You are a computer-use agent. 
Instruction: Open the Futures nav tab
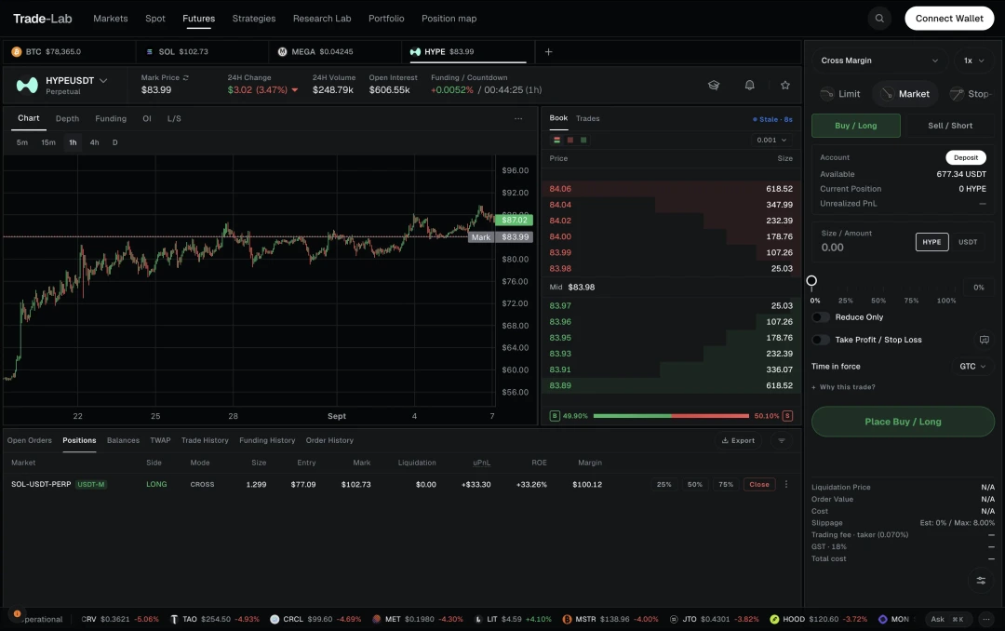(199, 19)
